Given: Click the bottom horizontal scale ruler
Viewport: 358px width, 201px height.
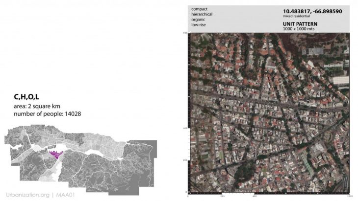Looking at the screenshot, I should pos(269,195).
